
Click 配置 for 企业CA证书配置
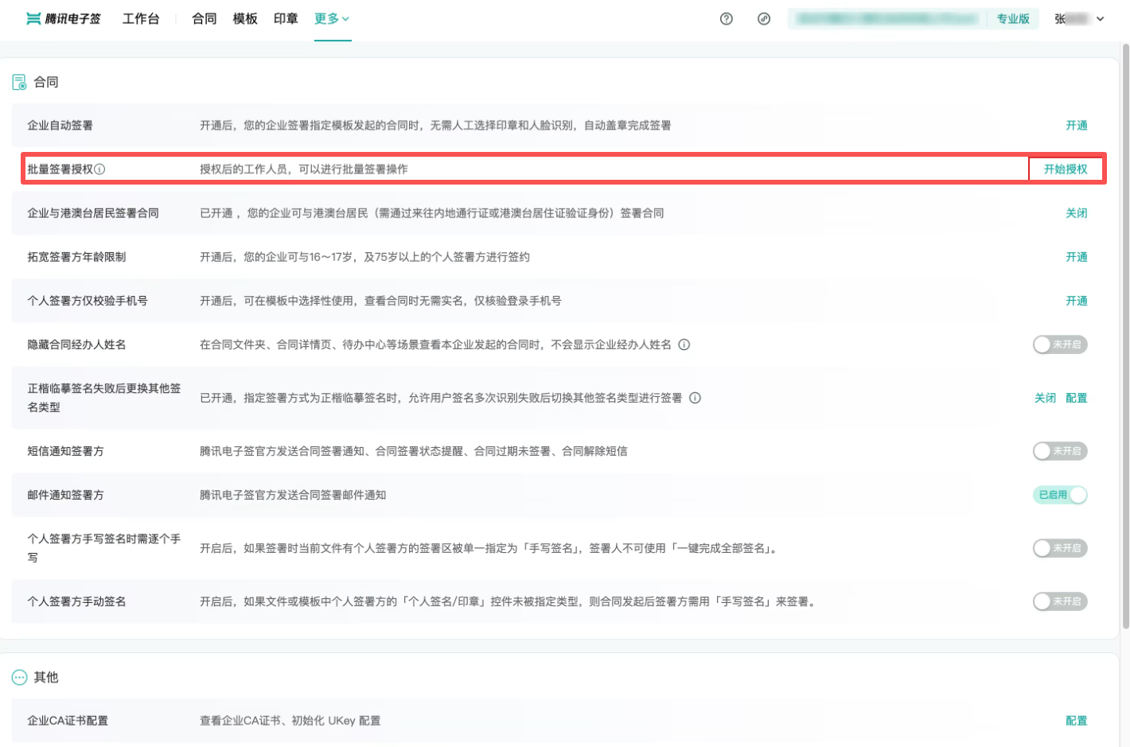1077,721
